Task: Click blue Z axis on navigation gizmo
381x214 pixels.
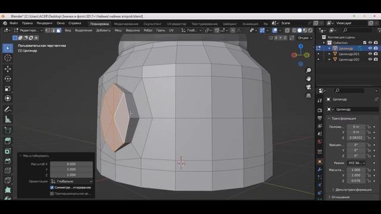Action: coord(301,46)
